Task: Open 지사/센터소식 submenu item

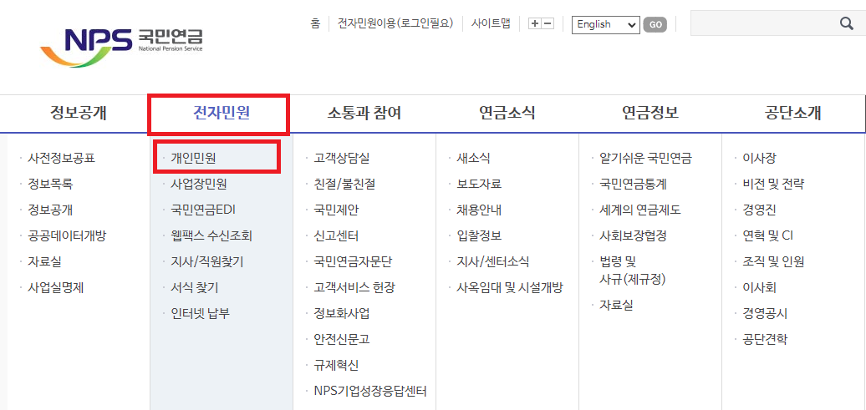Action: coord(493,261)
